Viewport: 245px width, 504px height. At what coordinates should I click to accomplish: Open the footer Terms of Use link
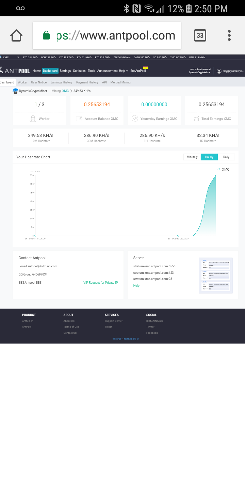71,327
